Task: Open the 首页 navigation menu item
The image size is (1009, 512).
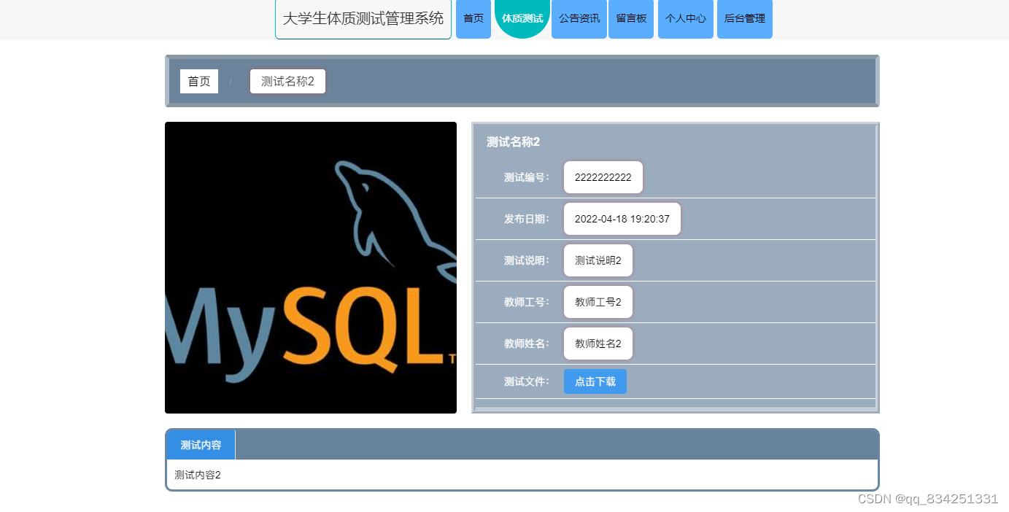Action: pos(473,19)
